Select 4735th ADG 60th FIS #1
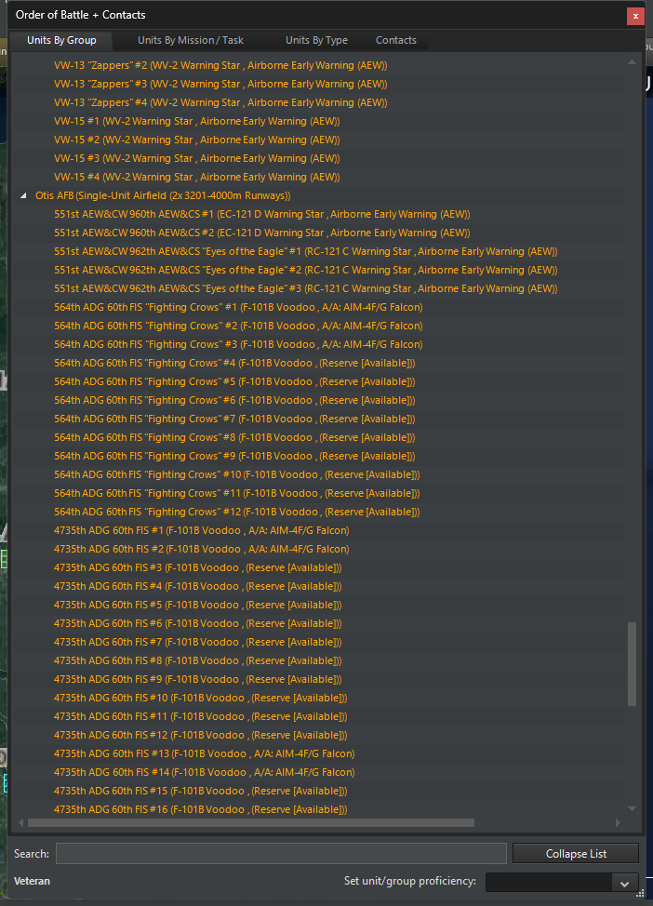653x906 pixels. [x=202, y=530]
